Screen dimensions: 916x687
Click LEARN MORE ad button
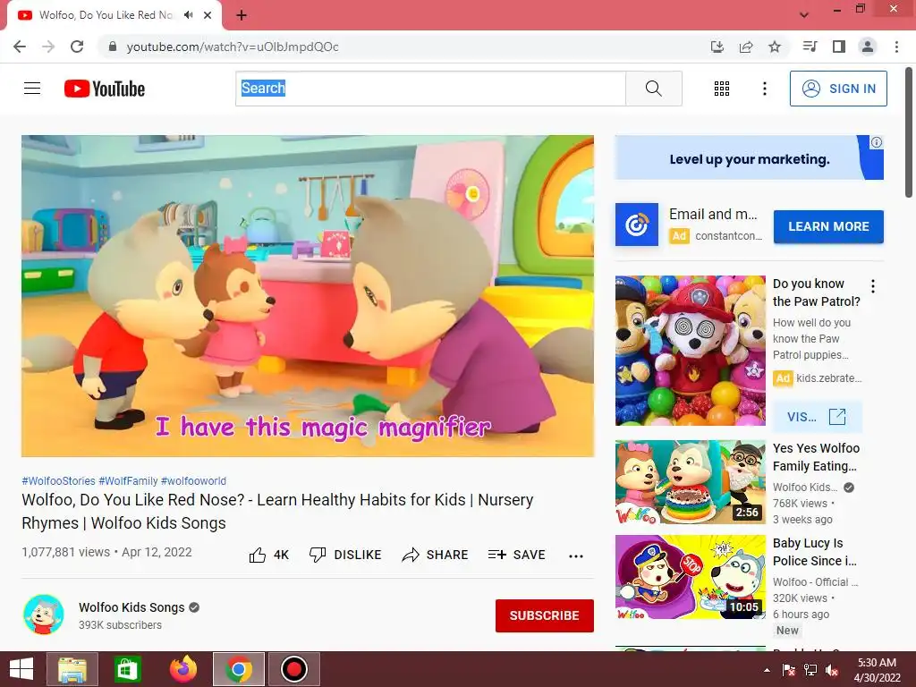tap(828, 226)
